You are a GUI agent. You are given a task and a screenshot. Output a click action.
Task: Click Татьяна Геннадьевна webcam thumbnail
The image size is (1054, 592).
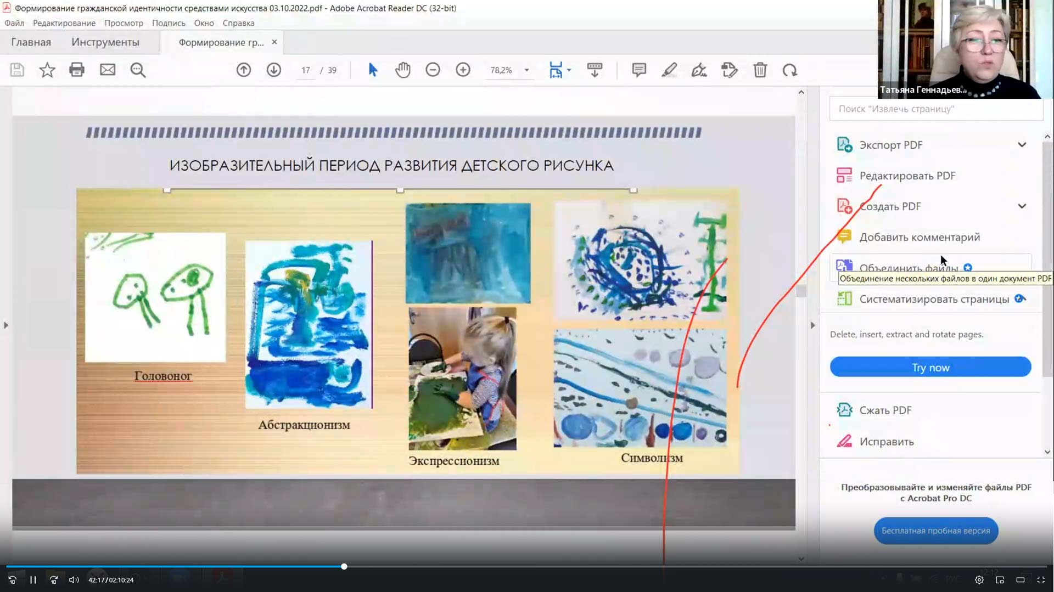click(x=965, y=49)
